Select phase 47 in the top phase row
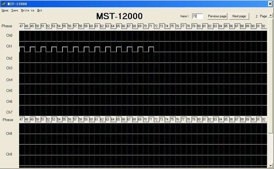 coord(21,26)
